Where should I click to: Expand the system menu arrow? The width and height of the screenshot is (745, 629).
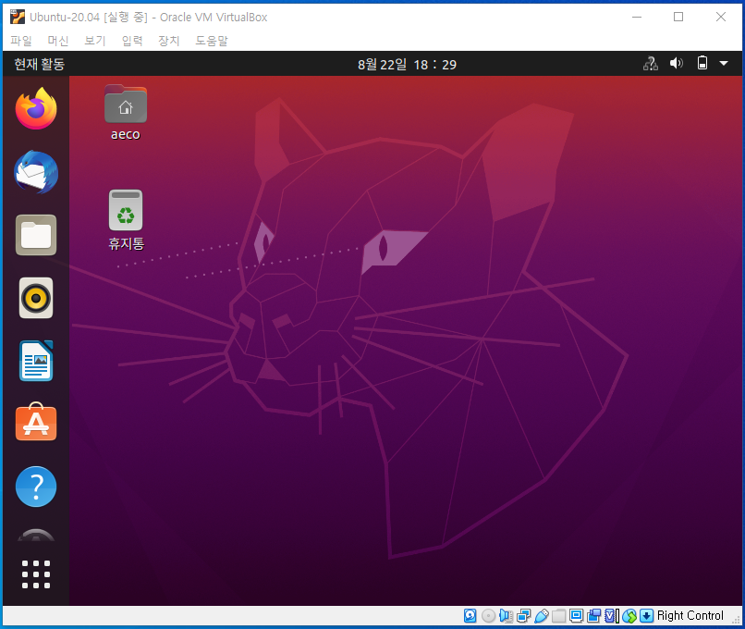coord(724,63)
